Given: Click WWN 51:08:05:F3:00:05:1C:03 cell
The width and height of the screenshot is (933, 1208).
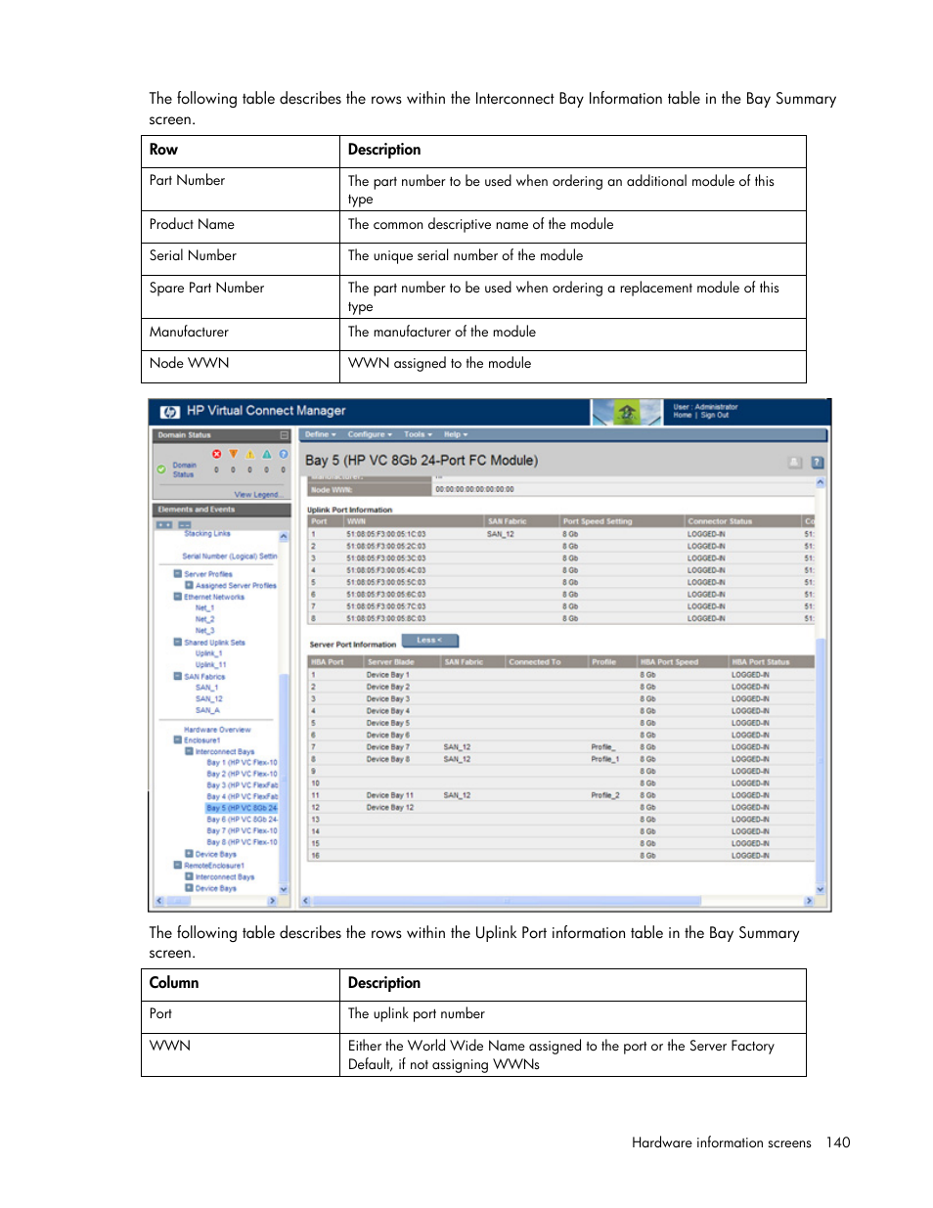Looking at the screenshot, I should (x=386, y=534).
